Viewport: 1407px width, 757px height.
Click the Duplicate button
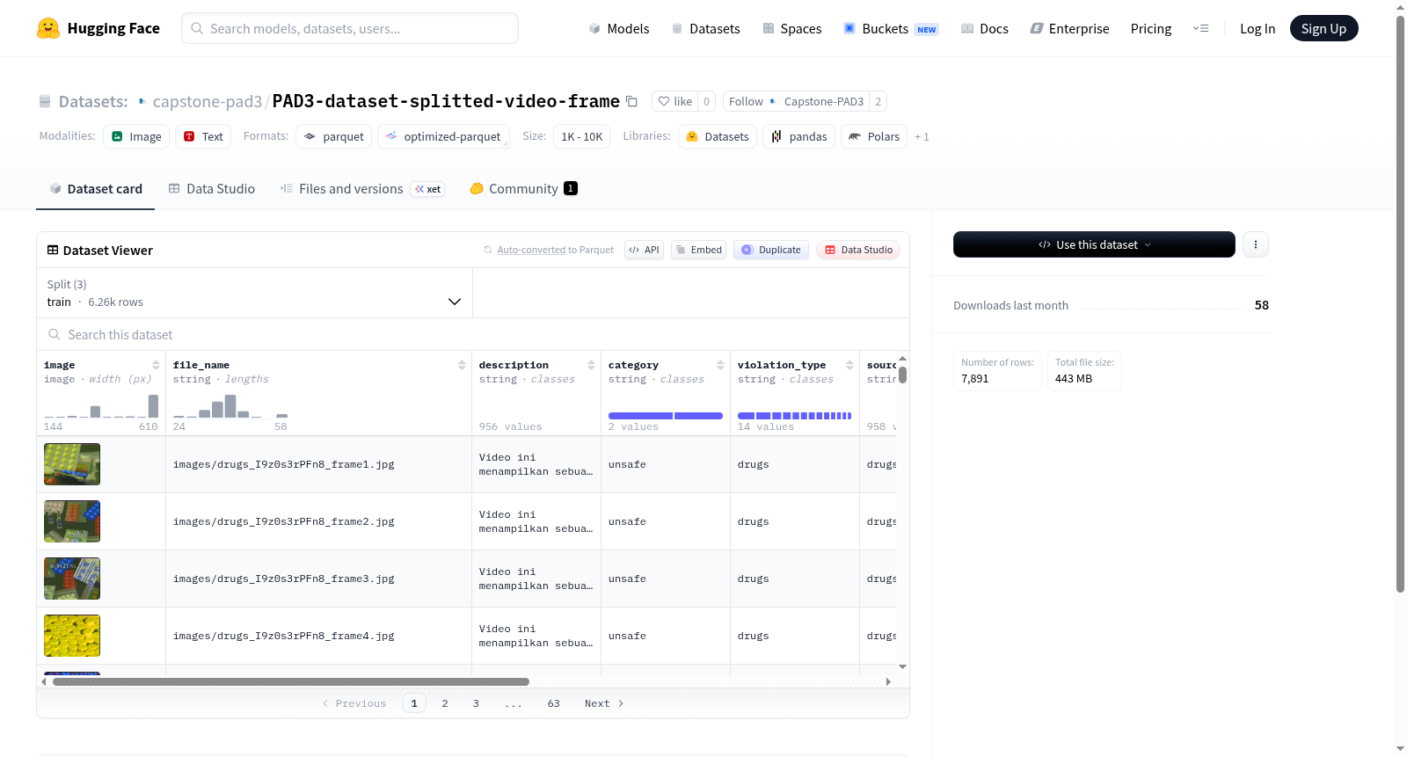pos(771,250)
